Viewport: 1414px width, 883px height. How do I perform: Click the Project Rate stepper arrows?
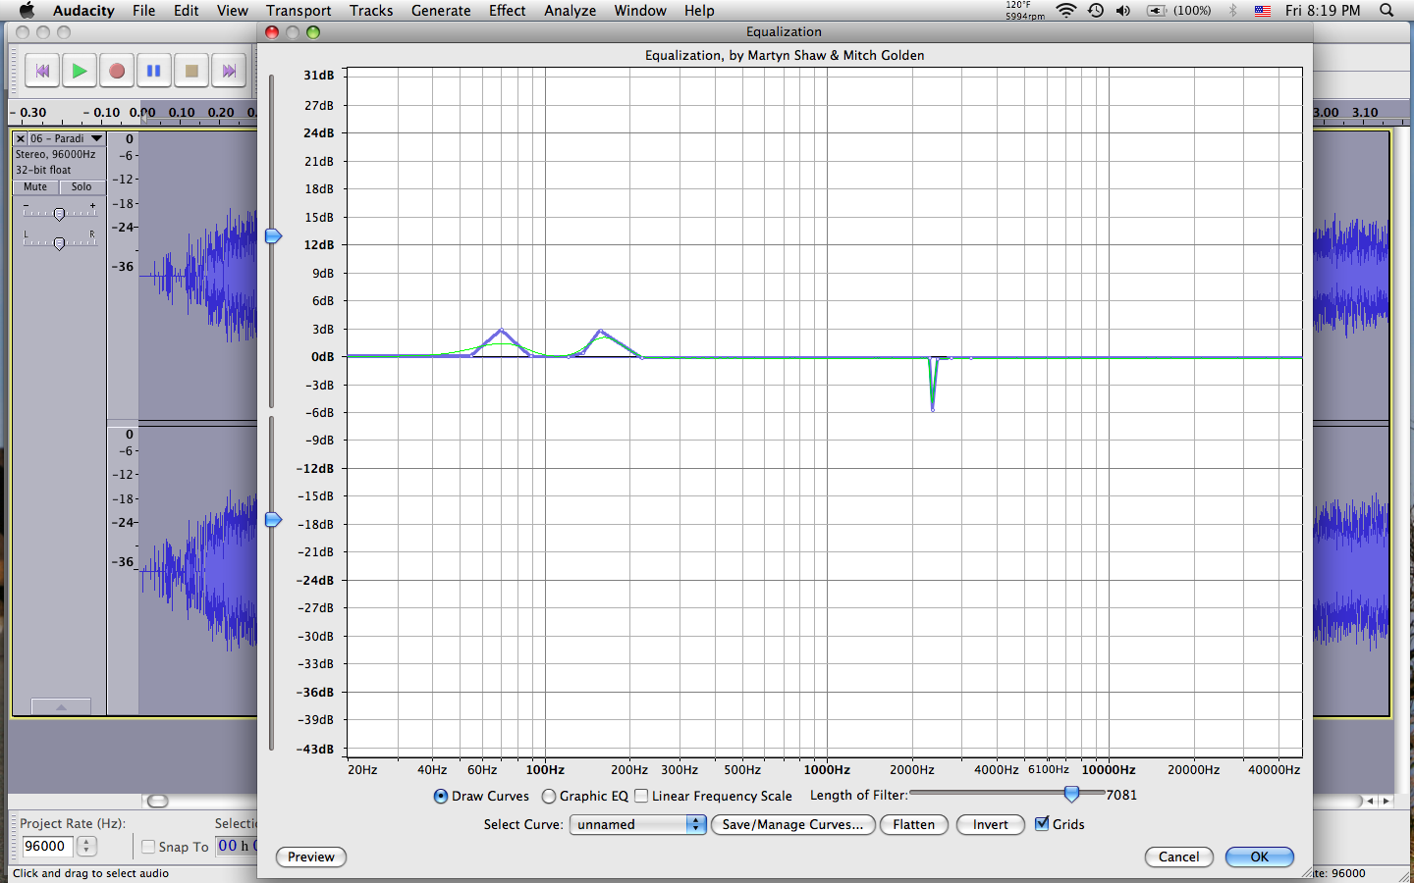[86, 846]
